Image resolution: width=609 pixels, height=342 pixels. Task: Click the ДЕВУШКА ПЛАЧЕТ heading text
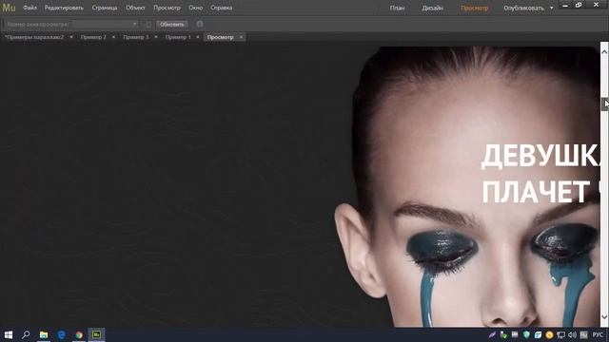click(x=540, y=174)
